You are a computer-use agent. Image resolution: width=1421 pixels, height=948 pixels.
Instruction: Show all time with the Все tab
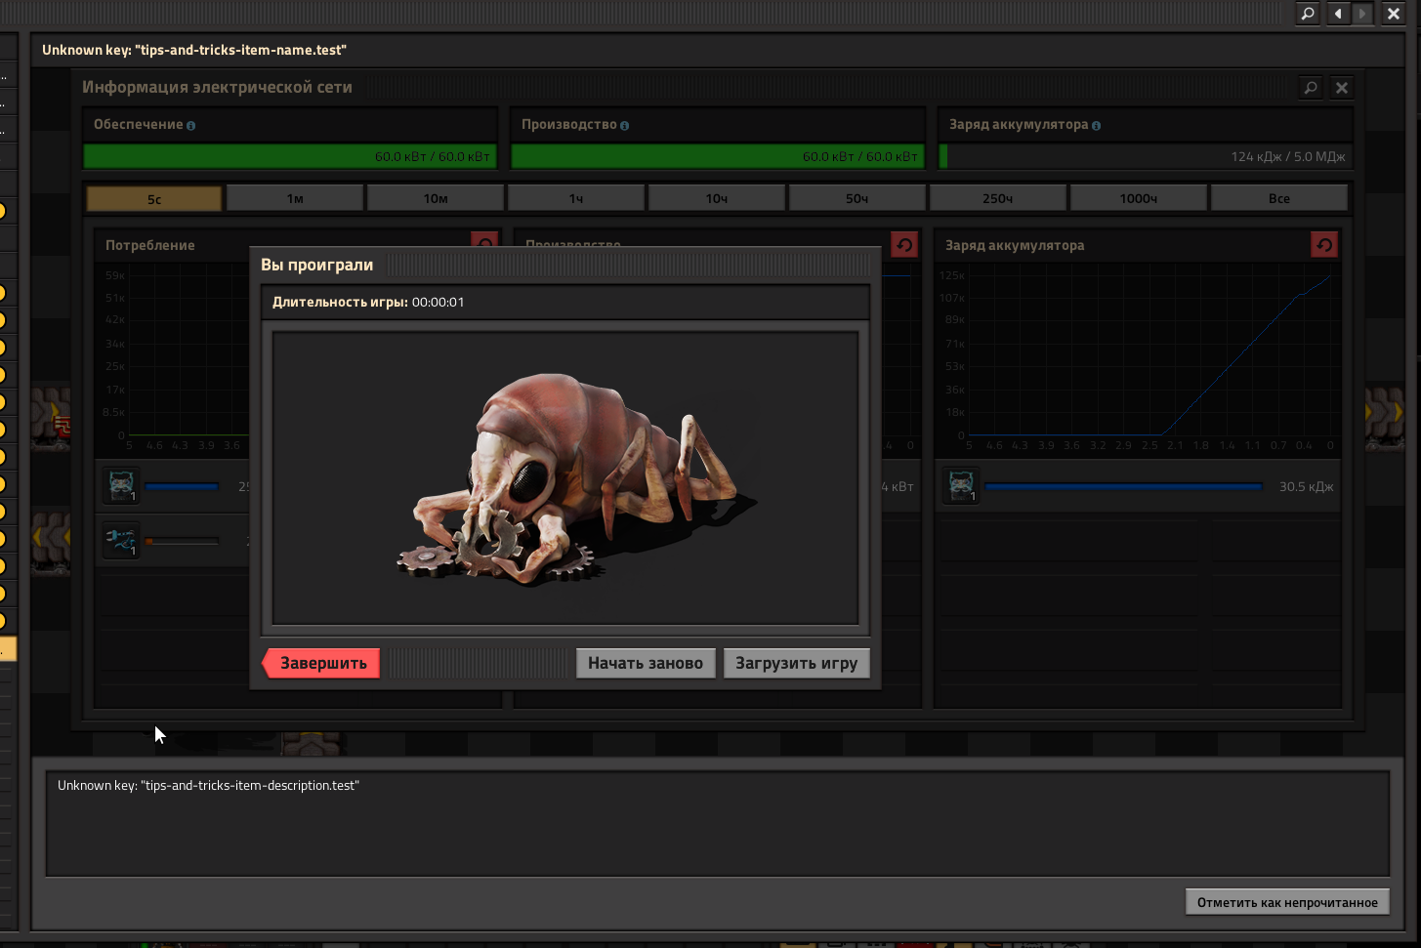(1279, 198)
